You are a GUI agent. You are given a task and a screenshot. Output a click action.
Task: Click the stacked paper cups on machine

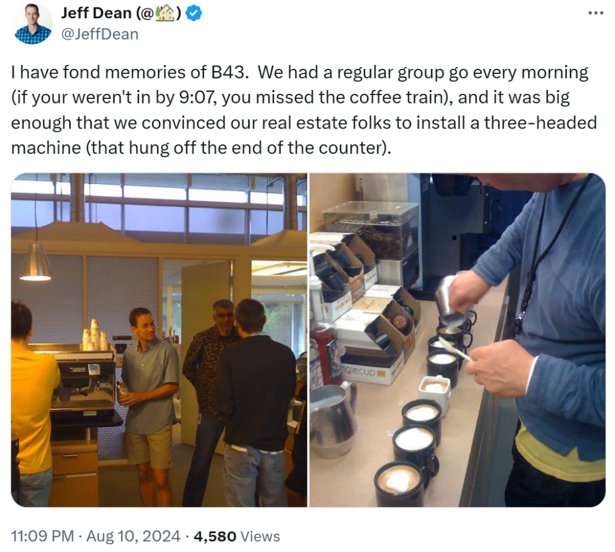click(x=95, y=335)
